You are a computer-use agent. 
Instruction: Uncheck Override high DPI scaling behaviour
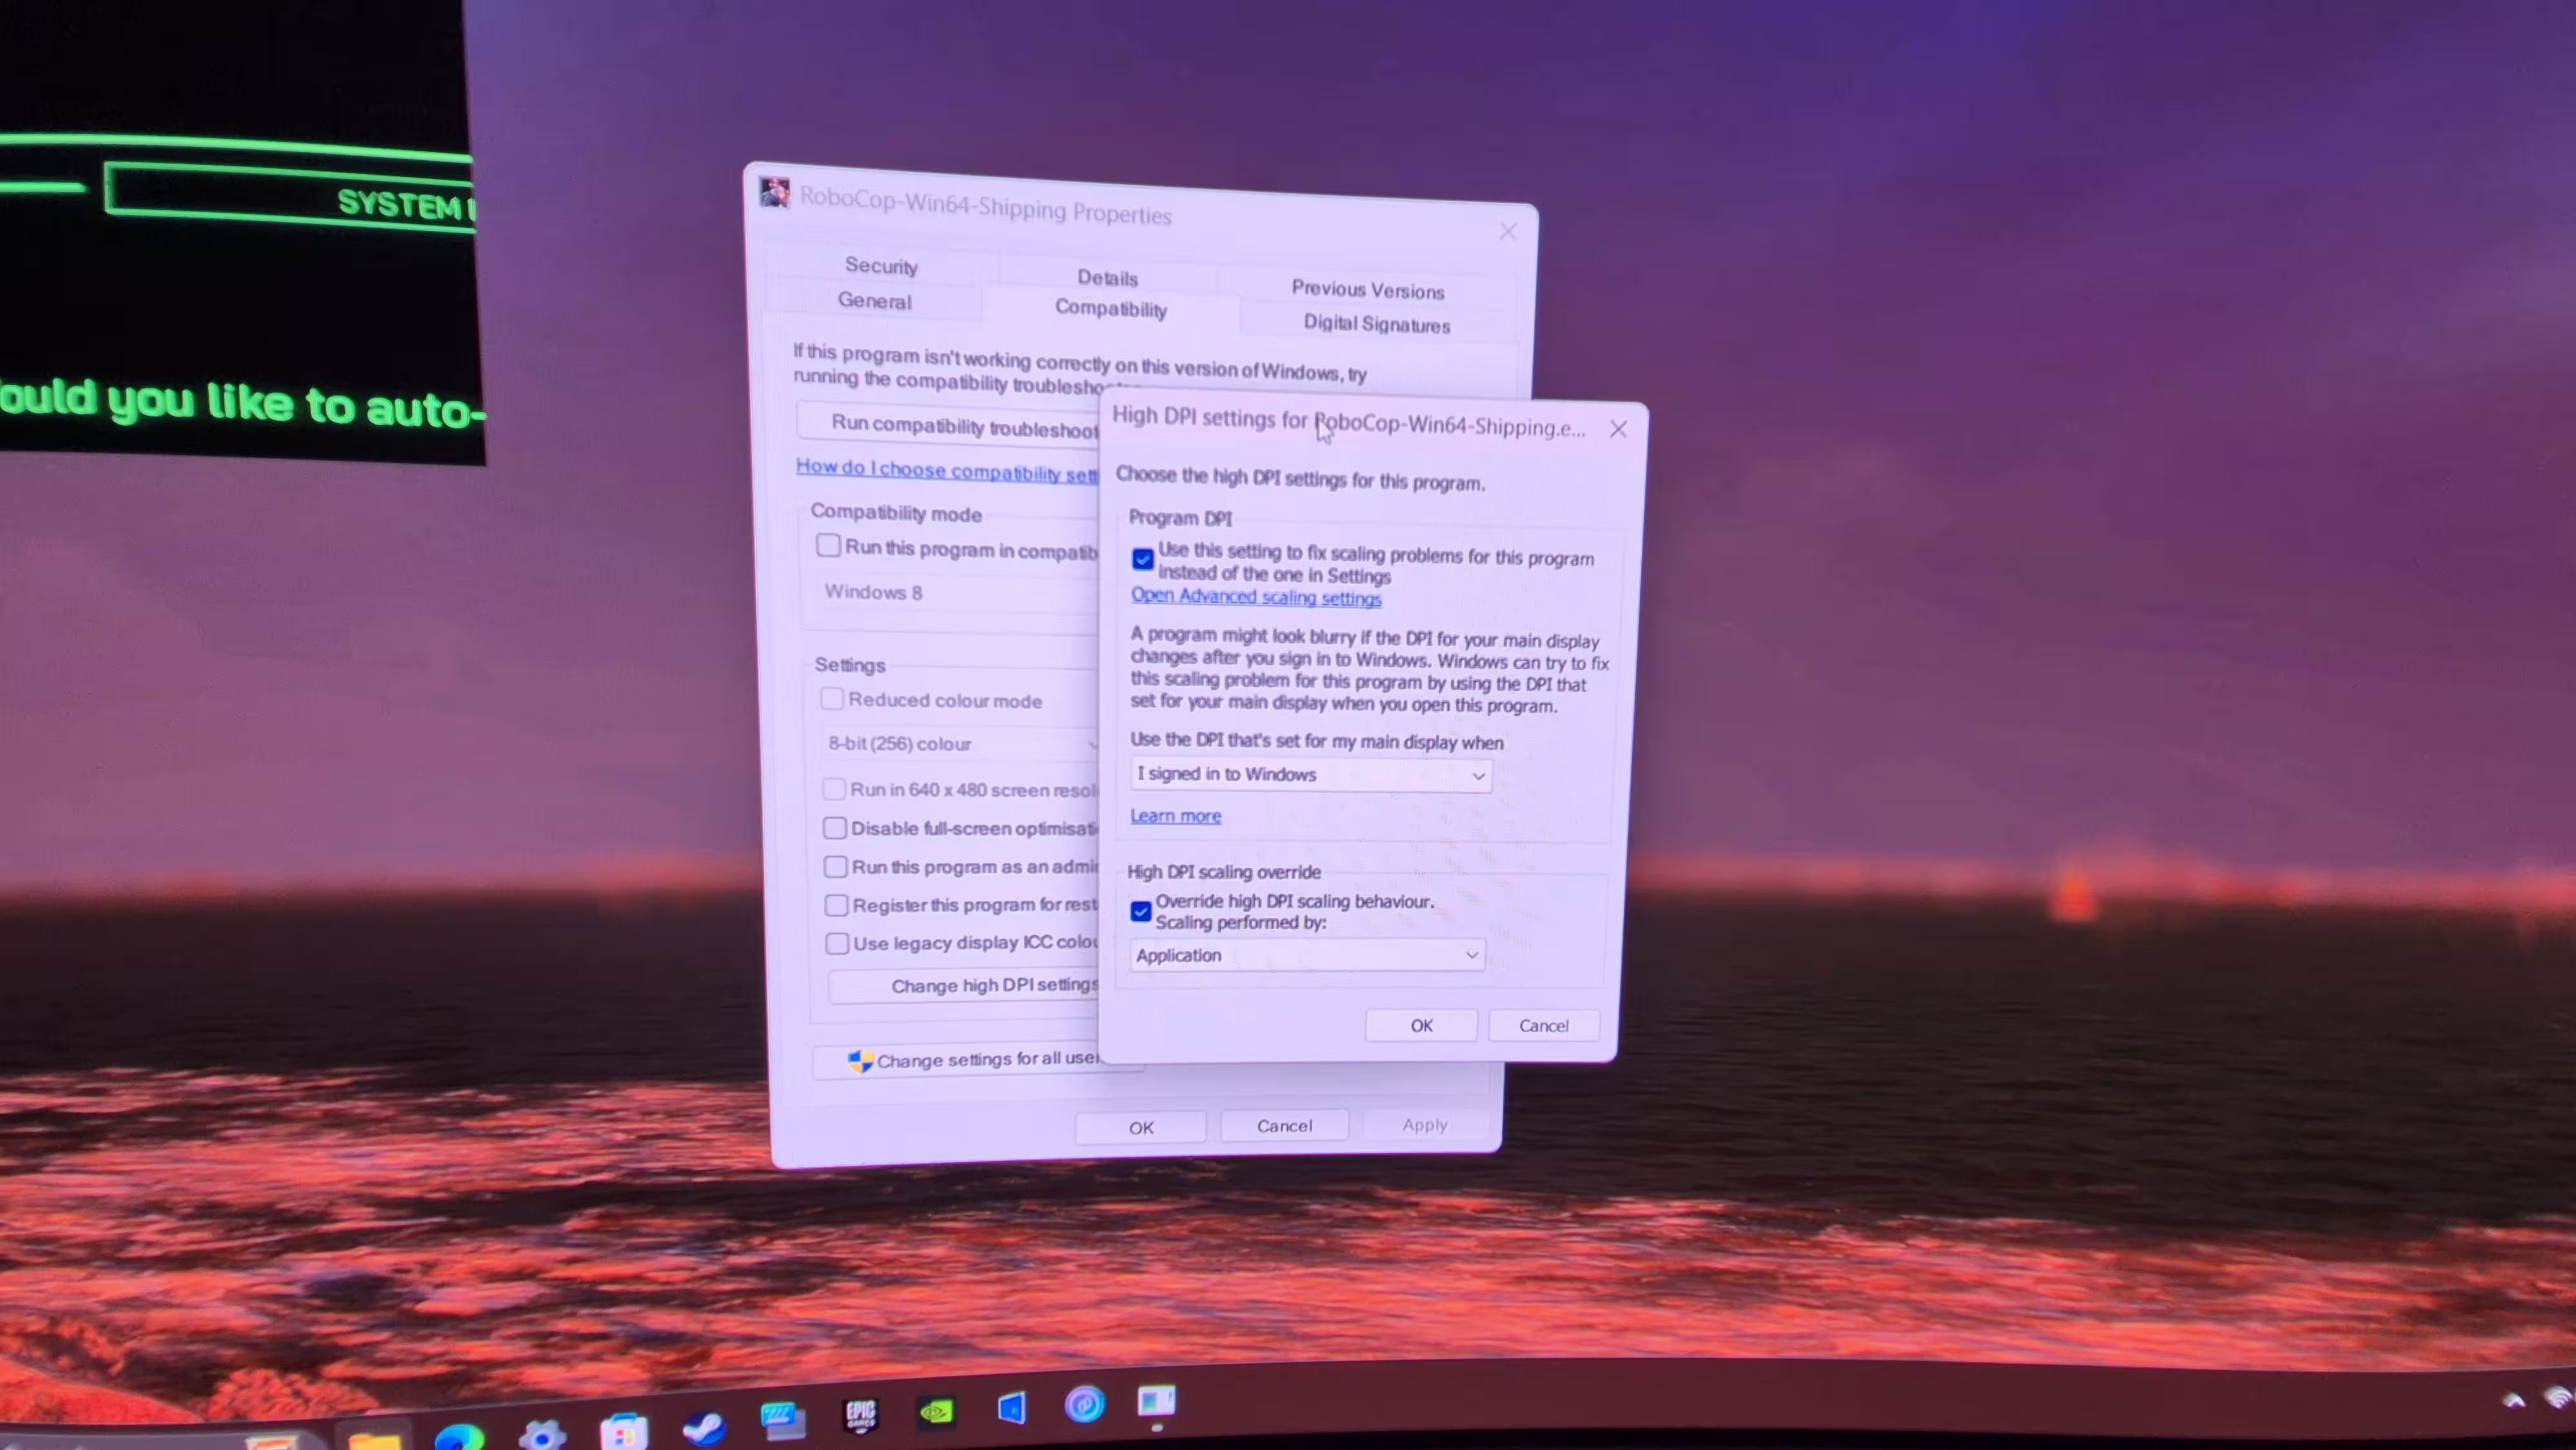point(1140,911)
